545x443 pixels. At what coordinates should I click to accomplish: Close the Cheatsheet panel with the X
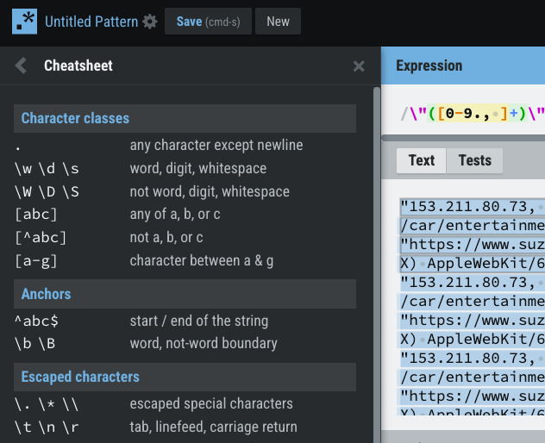pyautogui.click(x=359, y=66)
